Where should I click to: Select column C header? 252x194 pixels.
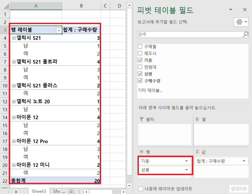click(105, 6)
